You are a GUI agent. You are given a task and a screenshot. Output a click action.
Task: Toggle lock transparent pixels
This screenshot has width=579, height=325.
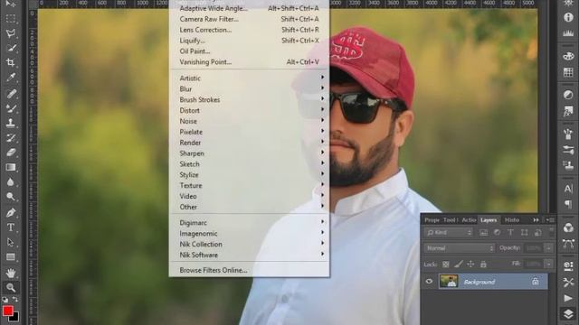tap(446, 265)
